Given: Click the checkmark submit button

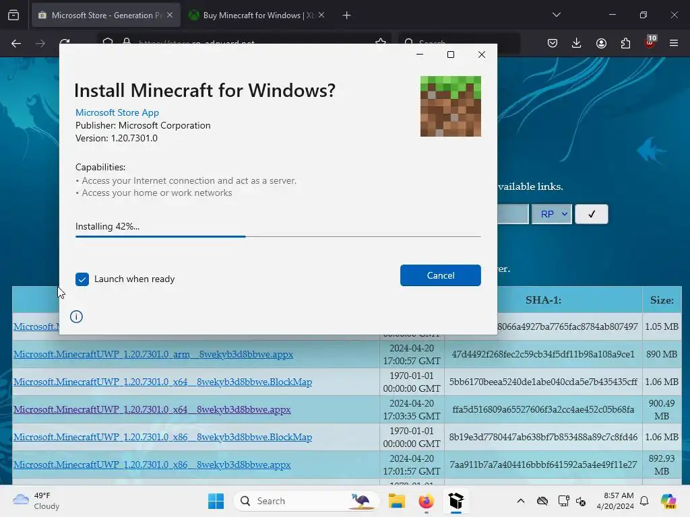Looking at the screenshot, I should click(x=592, y=214).
